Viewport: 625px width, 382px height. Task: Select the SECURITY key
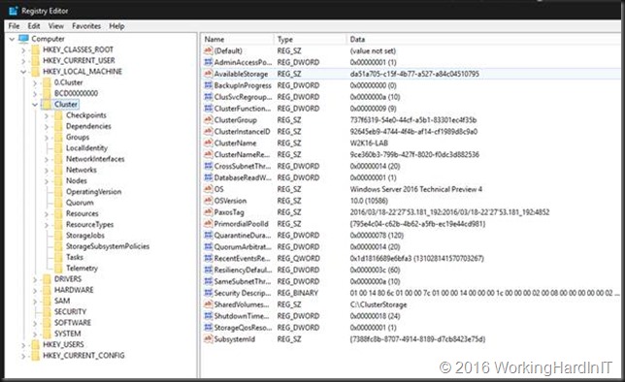tap(70, 312)
